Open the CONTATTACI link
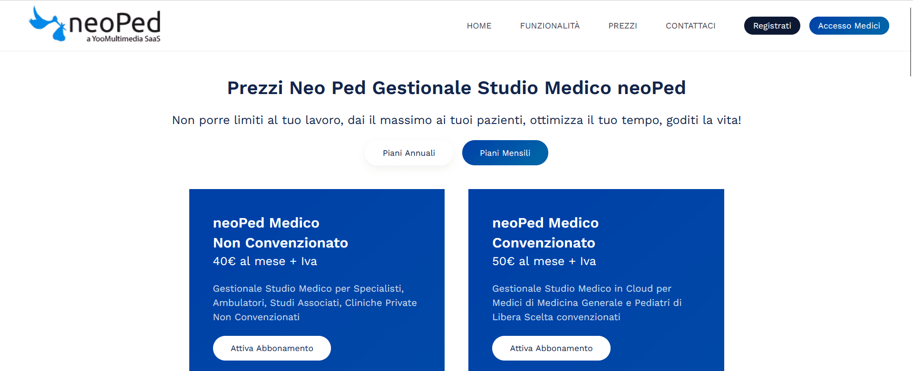Screen dimensions: 913x371 [x=690, y=26]
